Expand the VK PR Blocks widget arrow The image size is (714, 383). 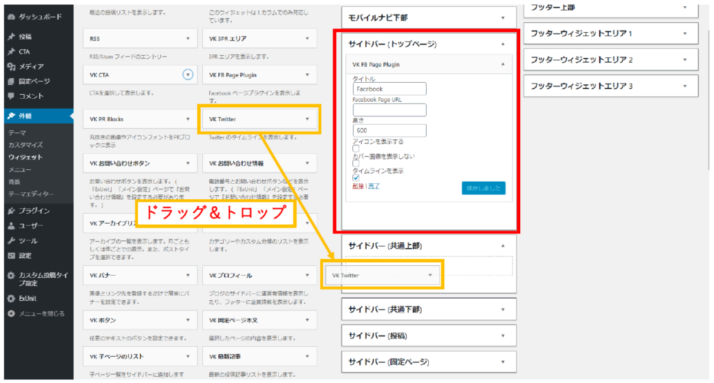[x=188, y=119]
